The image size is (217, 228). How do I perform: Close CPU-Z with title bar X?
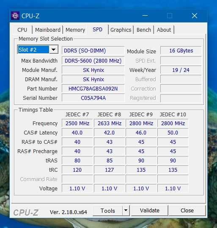click(195, 16)
